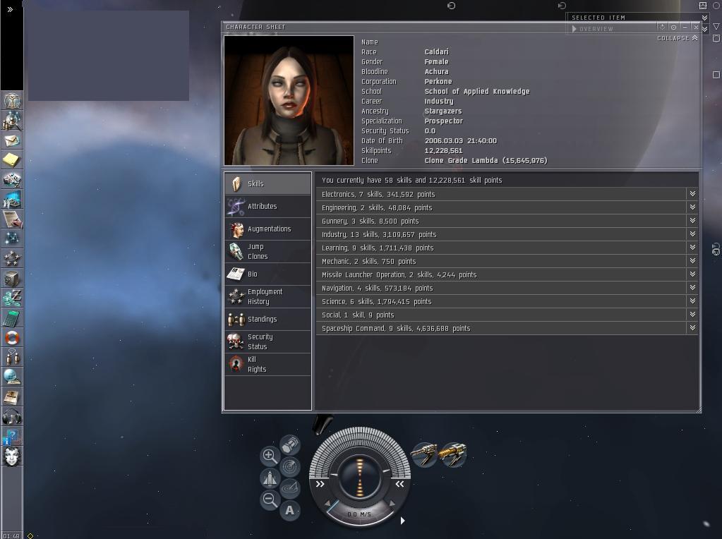Click the 0.0 M/S speed gauge
The width and height of the screenshot is (722, 539).
[359, 514]
